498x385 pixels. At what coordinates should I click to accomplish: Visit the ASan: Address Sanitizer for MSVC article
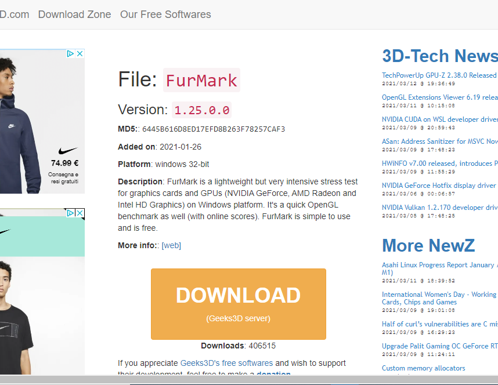440,141
